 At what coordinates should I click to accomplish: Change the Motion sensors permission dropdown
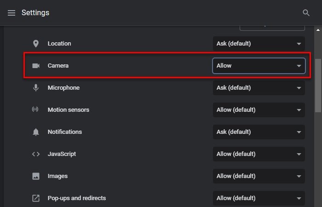coord(259,110)
